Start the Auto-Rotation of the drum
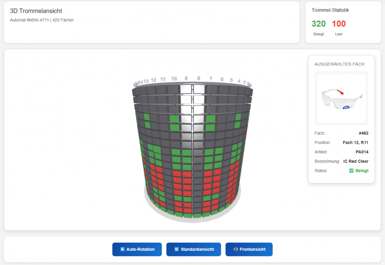This screenshot has height=265, width=385. click(137, 249)
